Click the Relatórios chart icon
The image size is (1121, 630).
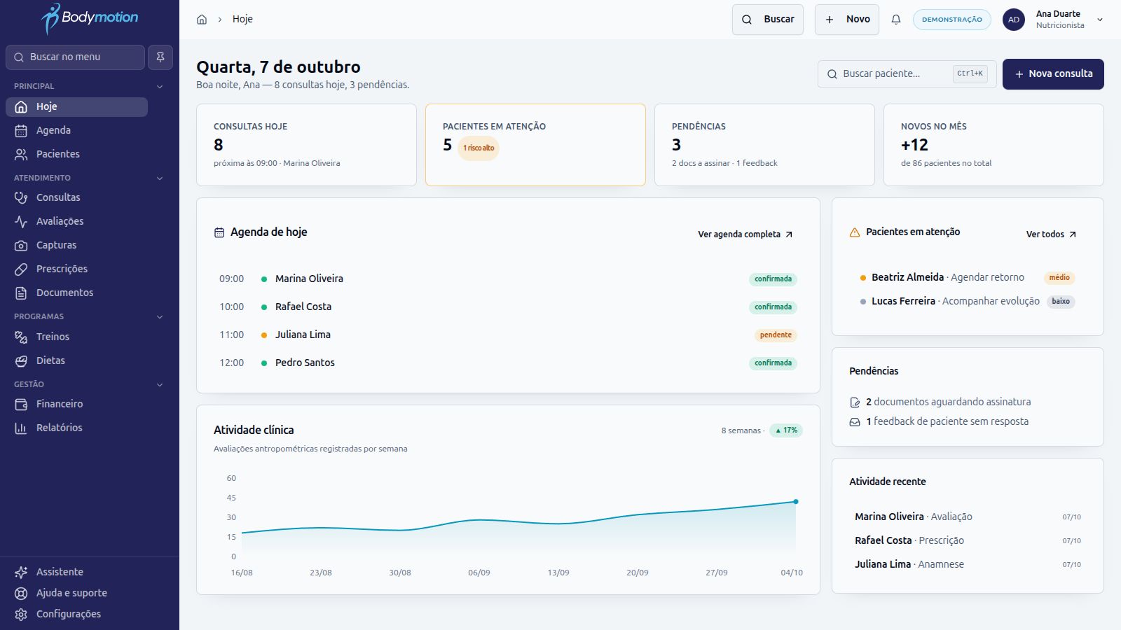[x=21, y=428]
